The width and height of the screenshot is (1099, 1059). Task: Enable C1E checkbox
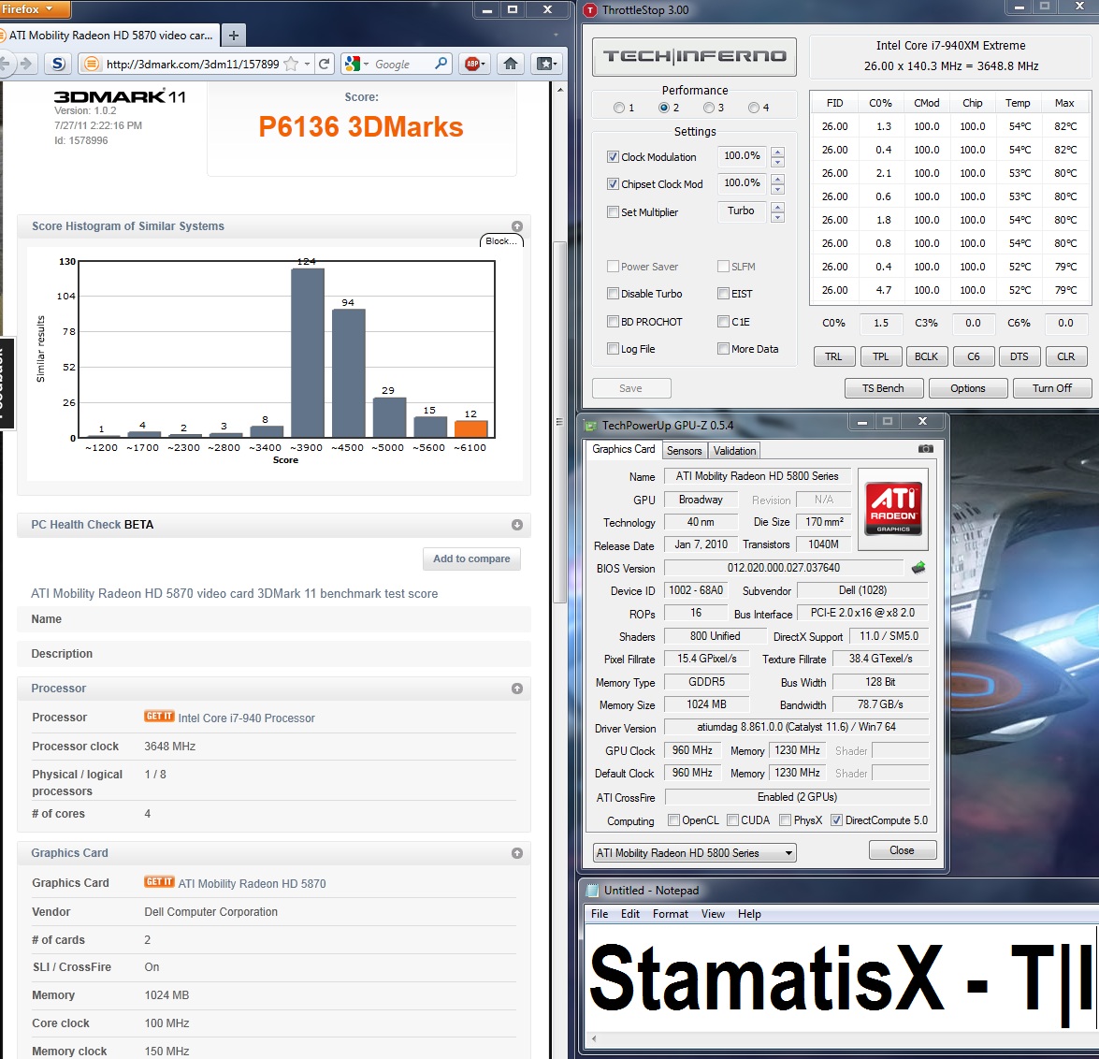coord(723,322)
